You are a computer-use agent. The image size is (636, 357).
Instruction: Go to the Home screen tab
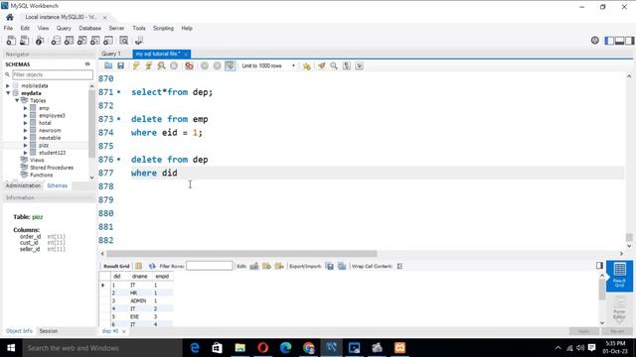(10, 17)
